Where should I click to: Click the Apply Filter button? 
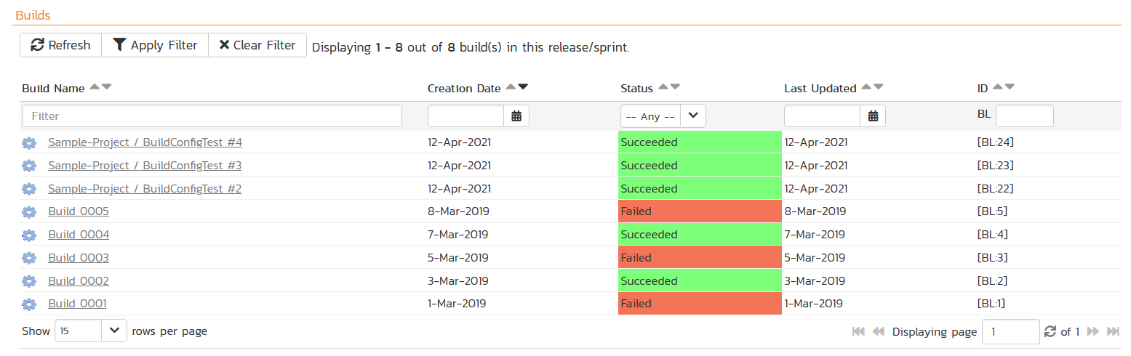155,45
